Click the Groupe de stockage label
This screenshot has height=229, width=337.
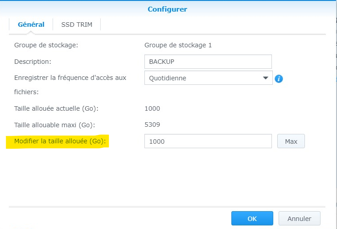46,45
